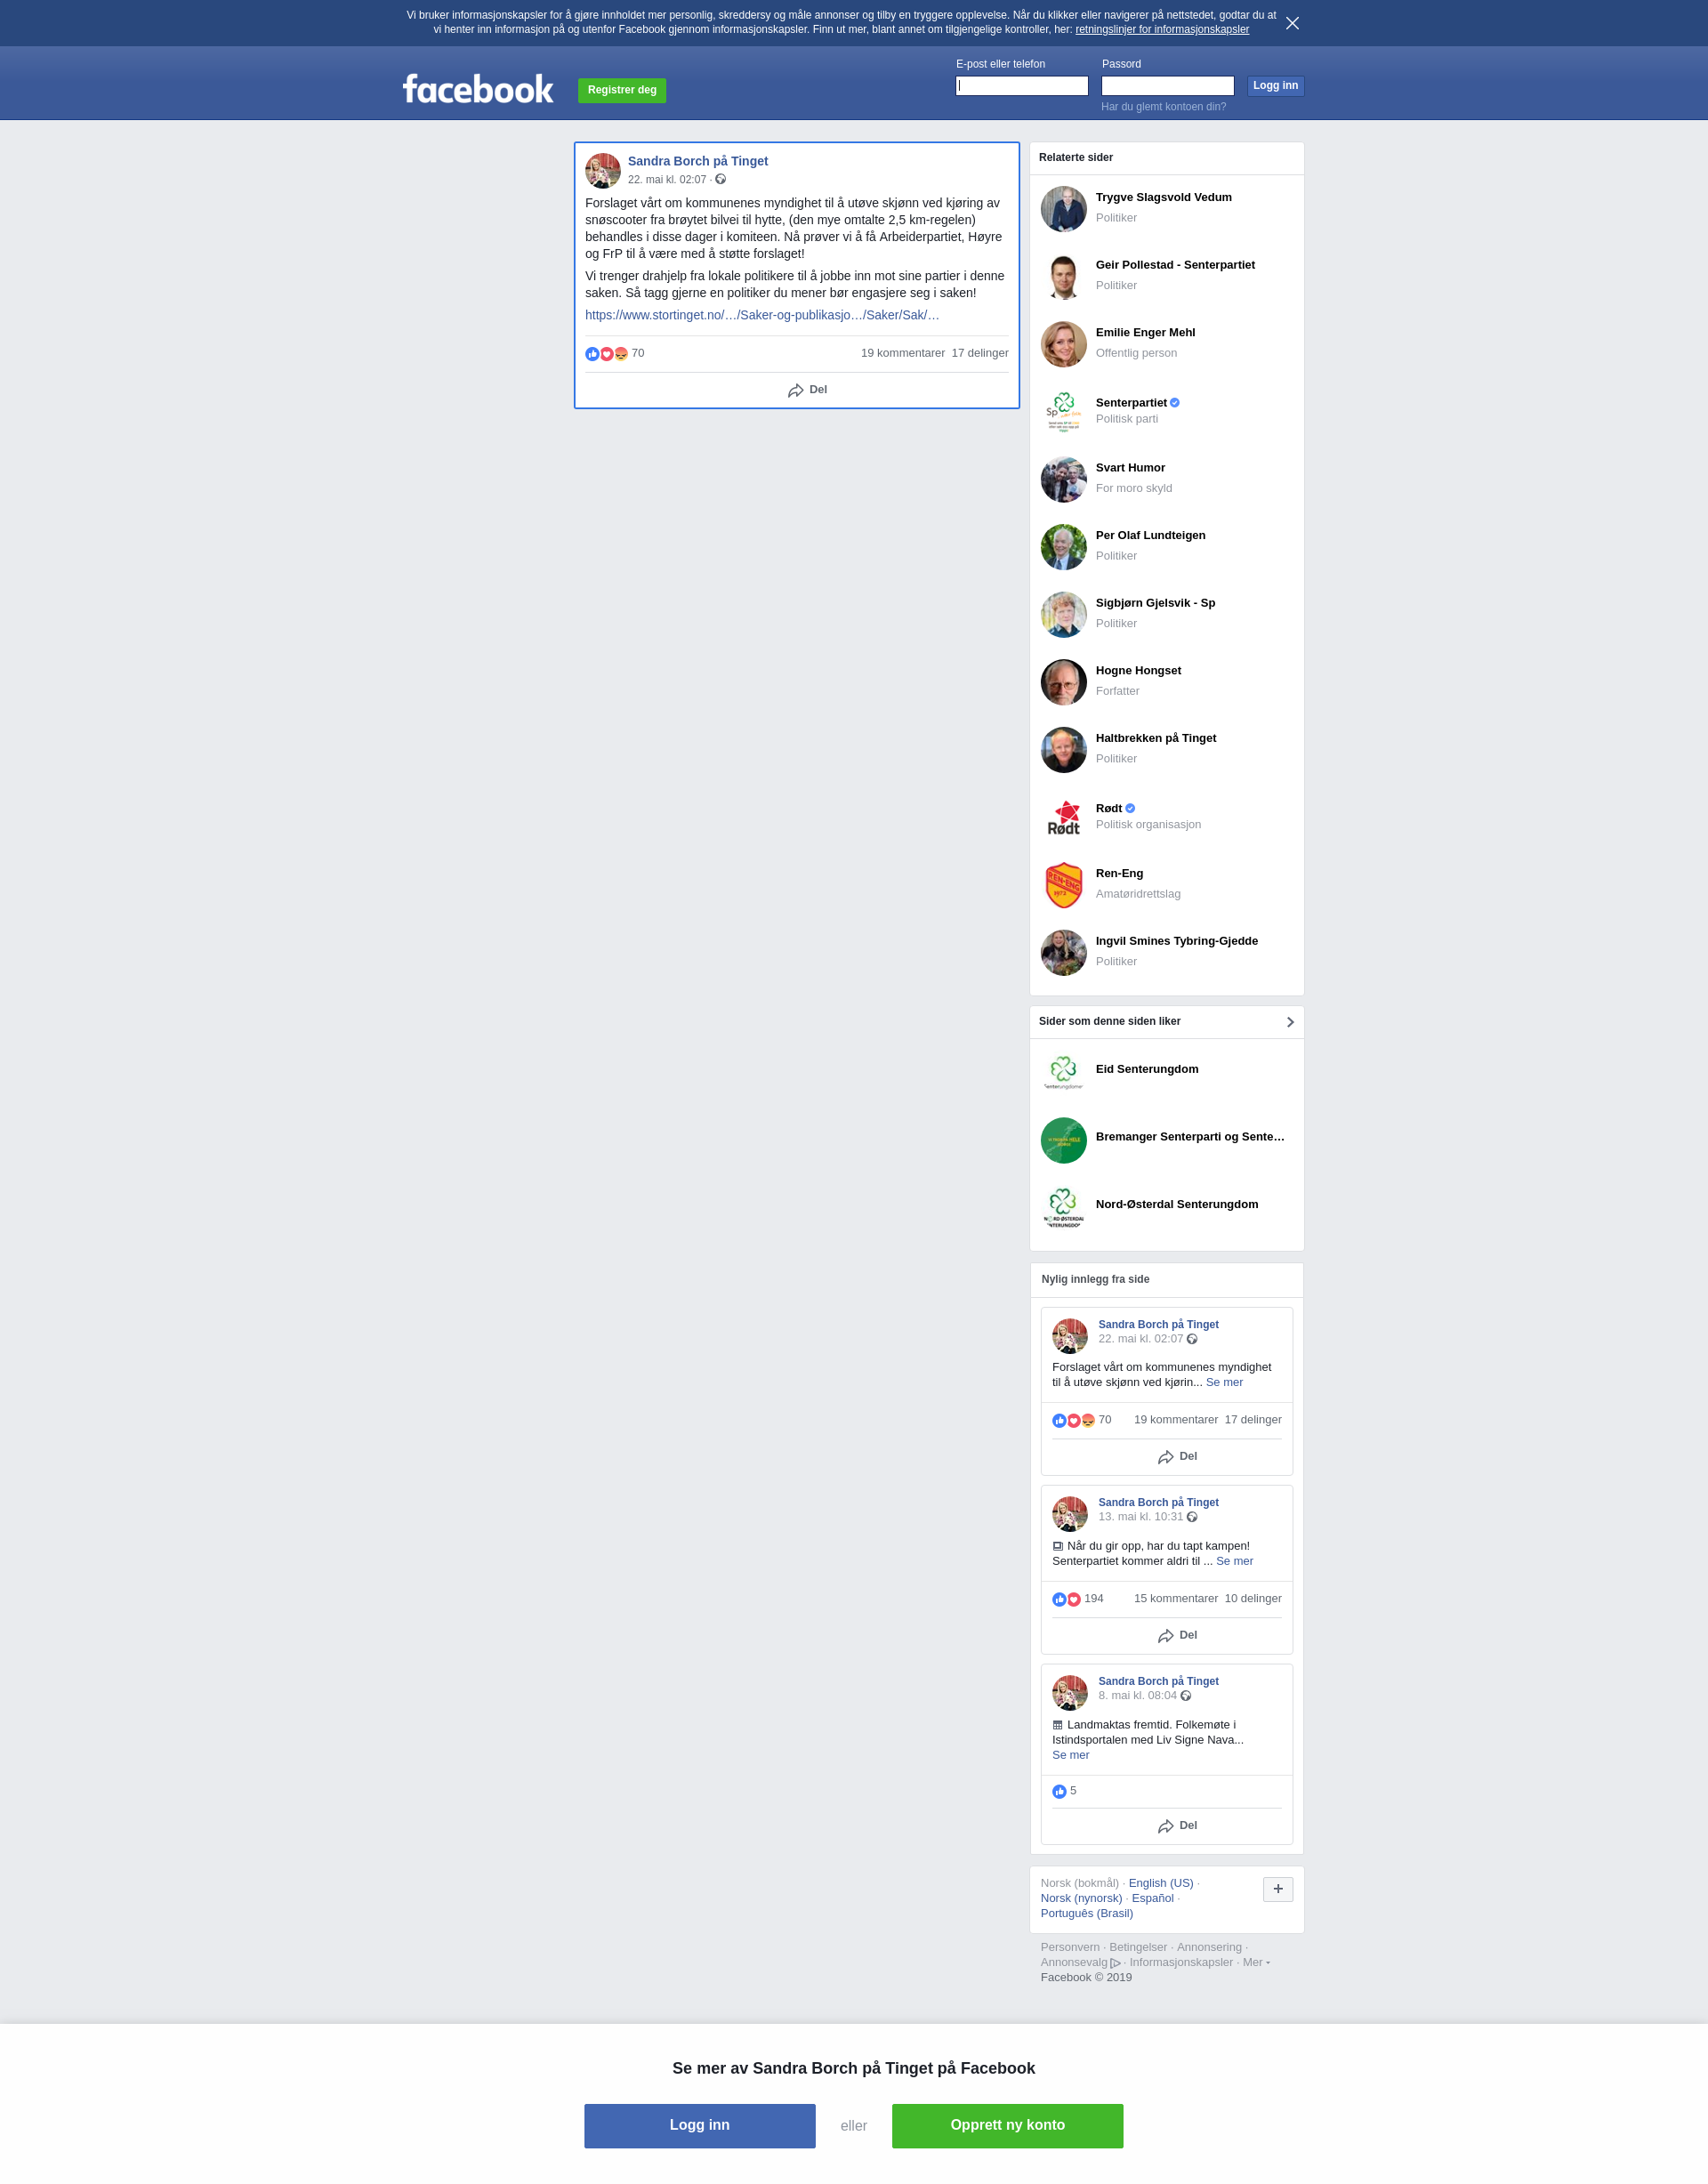Click share icon on 13. mai post
1708x2184 pixels.
click(x=1166, y=1636)
